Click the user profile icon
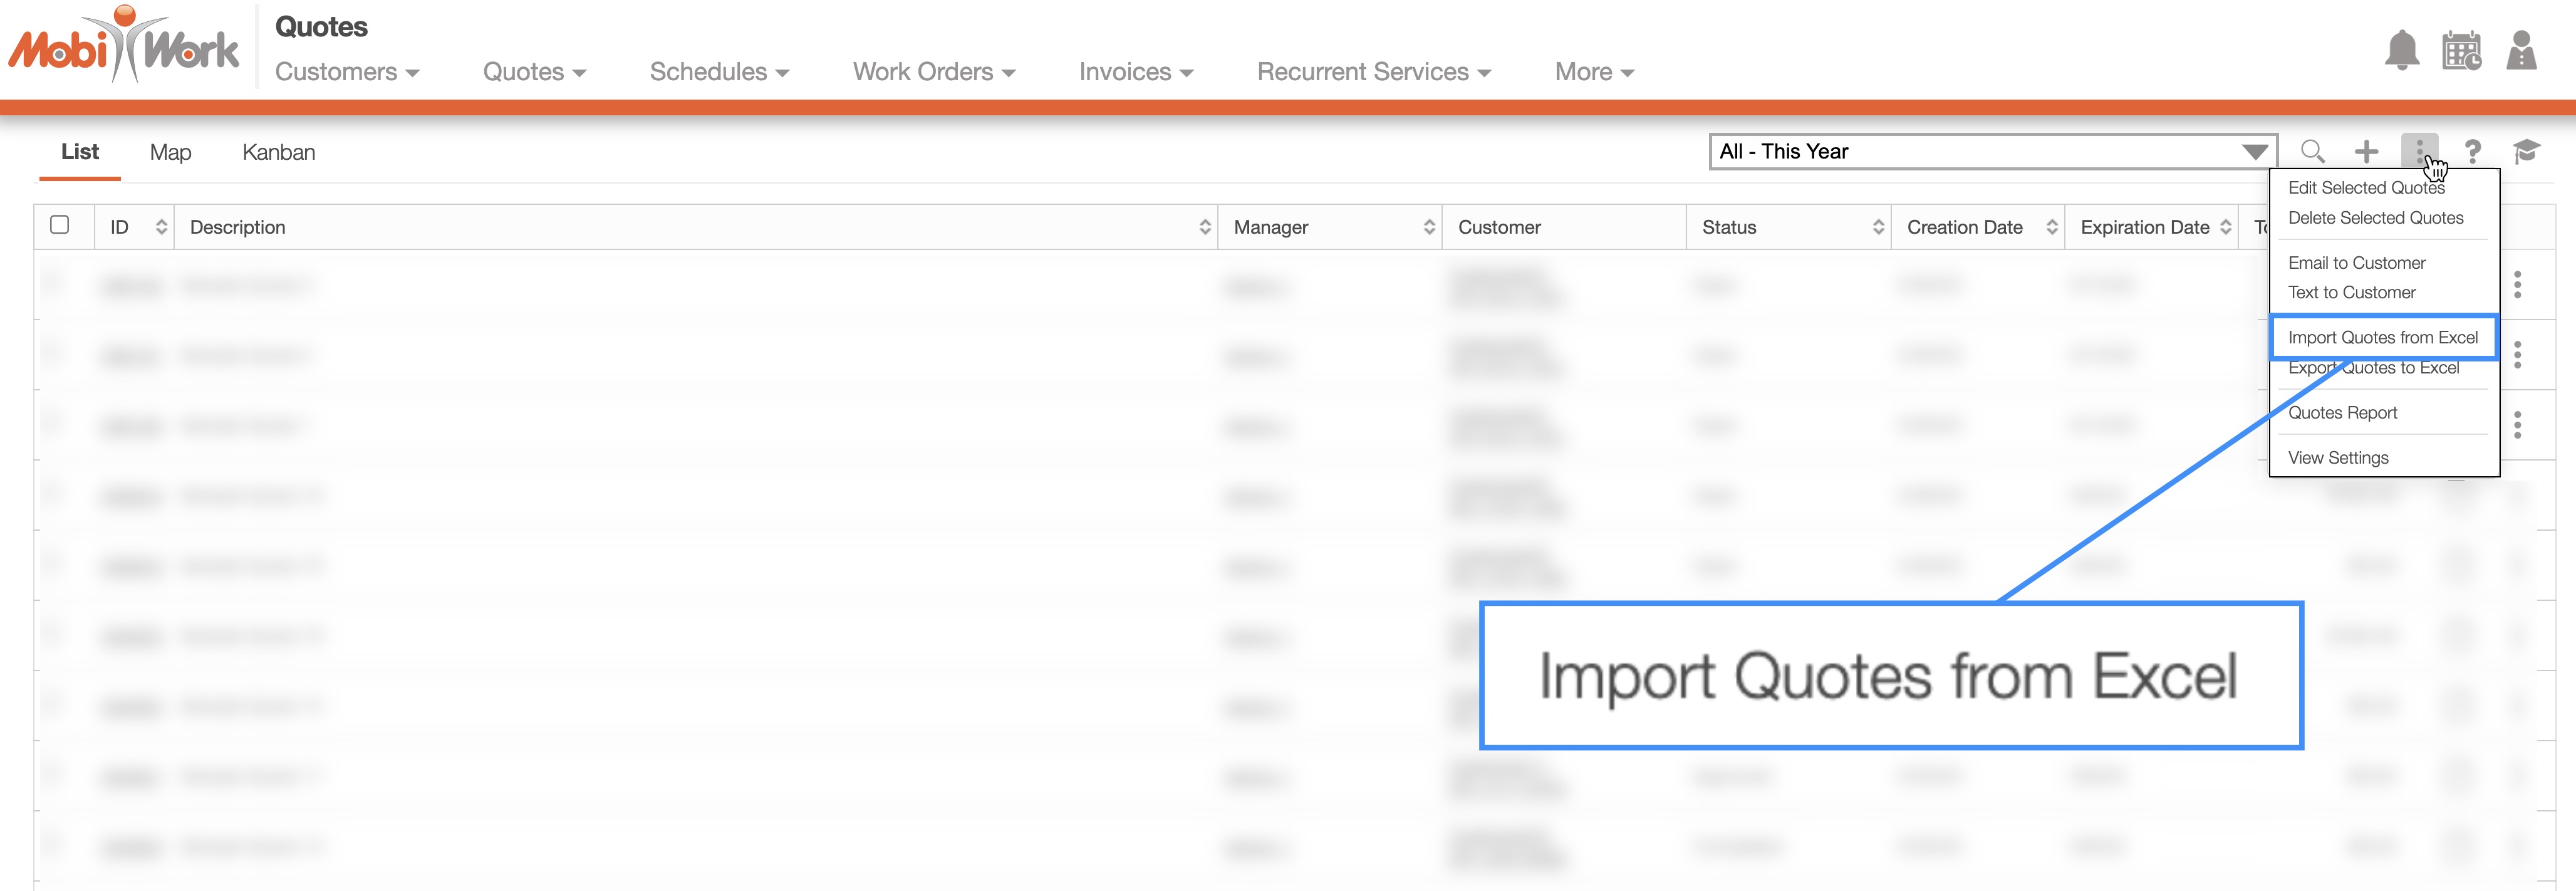2576x891 pixels. [x=2521, y=50]
